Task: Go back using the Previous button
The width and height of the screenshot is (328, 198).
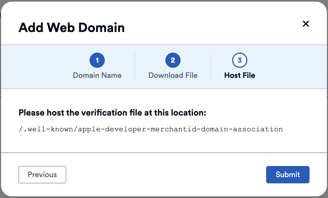Action: (42, 175)
